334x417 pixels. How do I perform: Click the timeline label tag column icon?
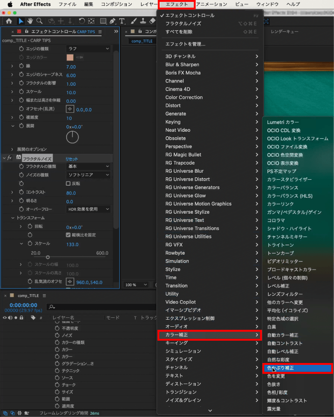[x=33, y=317]
